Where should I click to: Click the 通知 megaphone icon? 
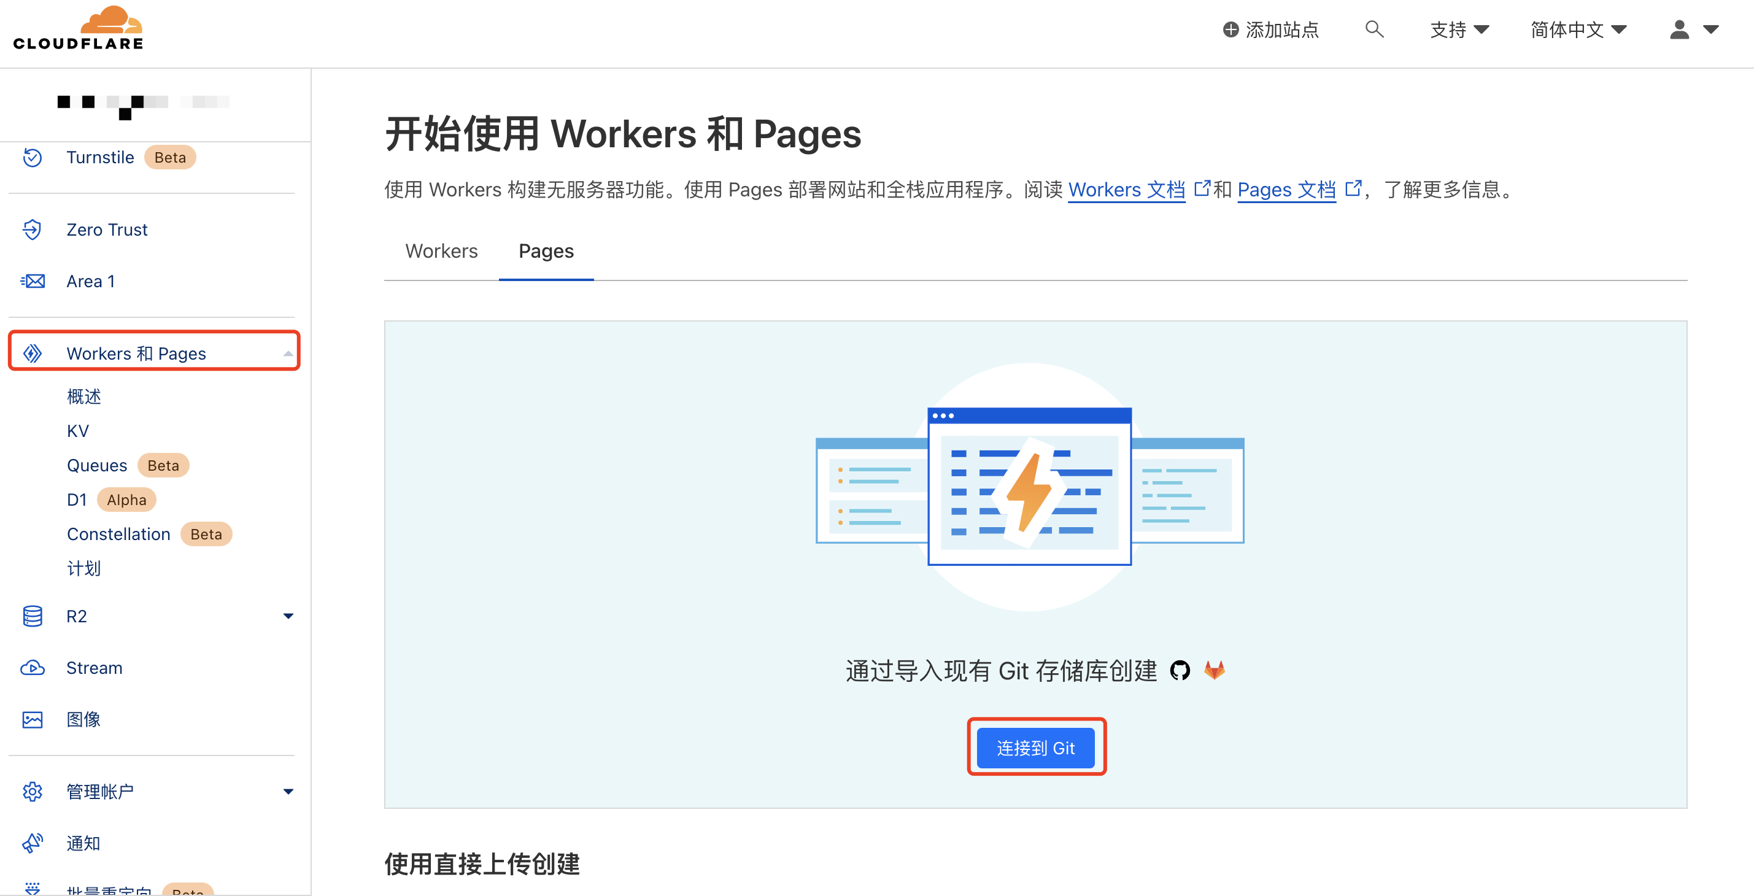pyautogui.click(x=32, y=844)
